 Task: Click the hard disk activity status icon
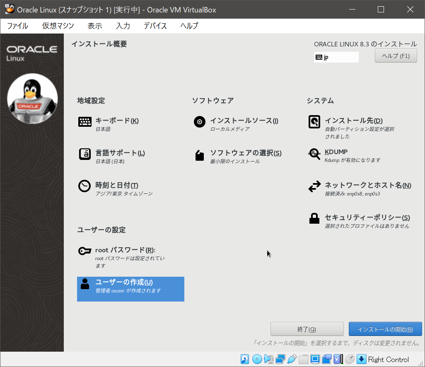[x=245, y=359]
